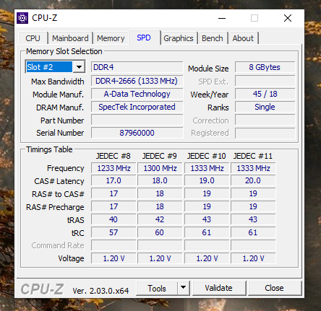
Task: Click the version text Ver. 2.03.0.x64
Action: click(x=100, y=291)
